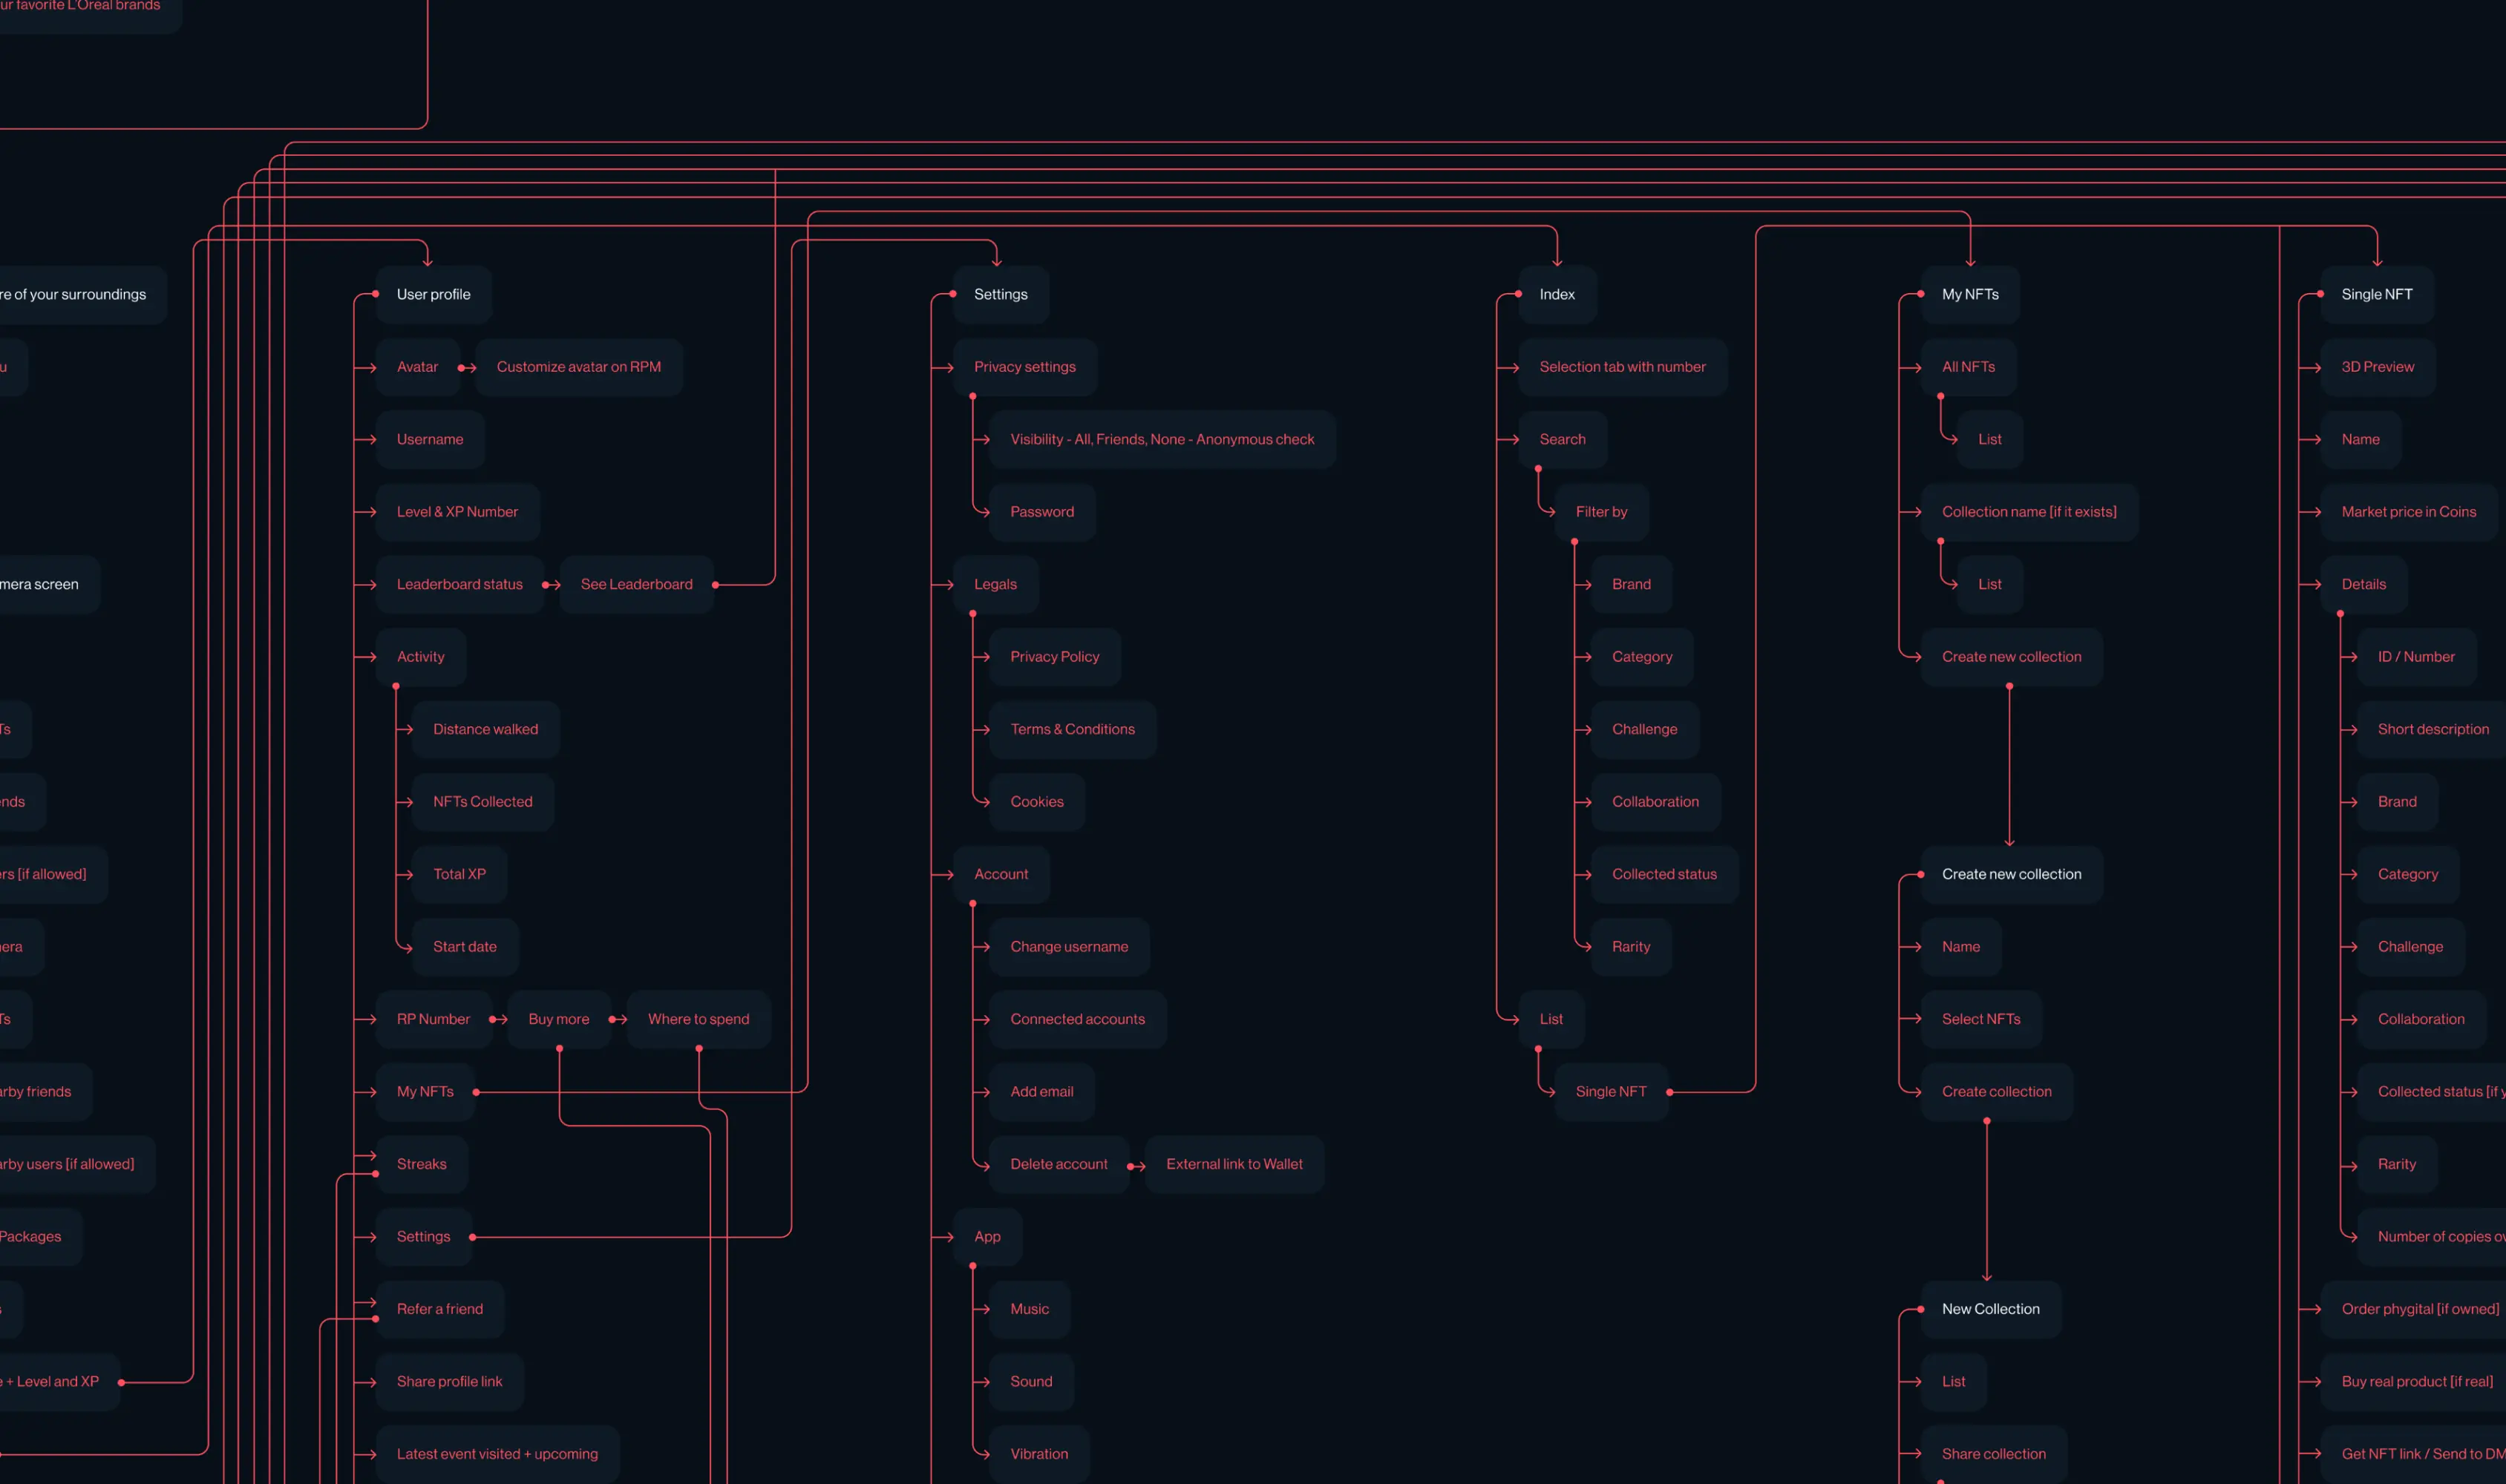Click the Delete account node
This screenshot has height=1484, width=2506.
pos(1059,1164)
